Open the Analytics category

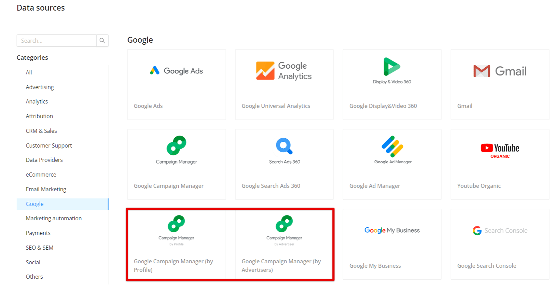pyautogui.click(x=37, y=101)
